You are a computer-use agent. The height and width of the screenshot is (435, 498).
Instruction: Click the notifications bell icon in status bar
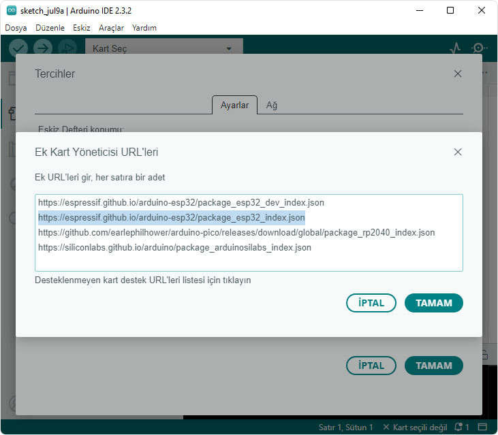pyautogui.click(x=458, y=427)
